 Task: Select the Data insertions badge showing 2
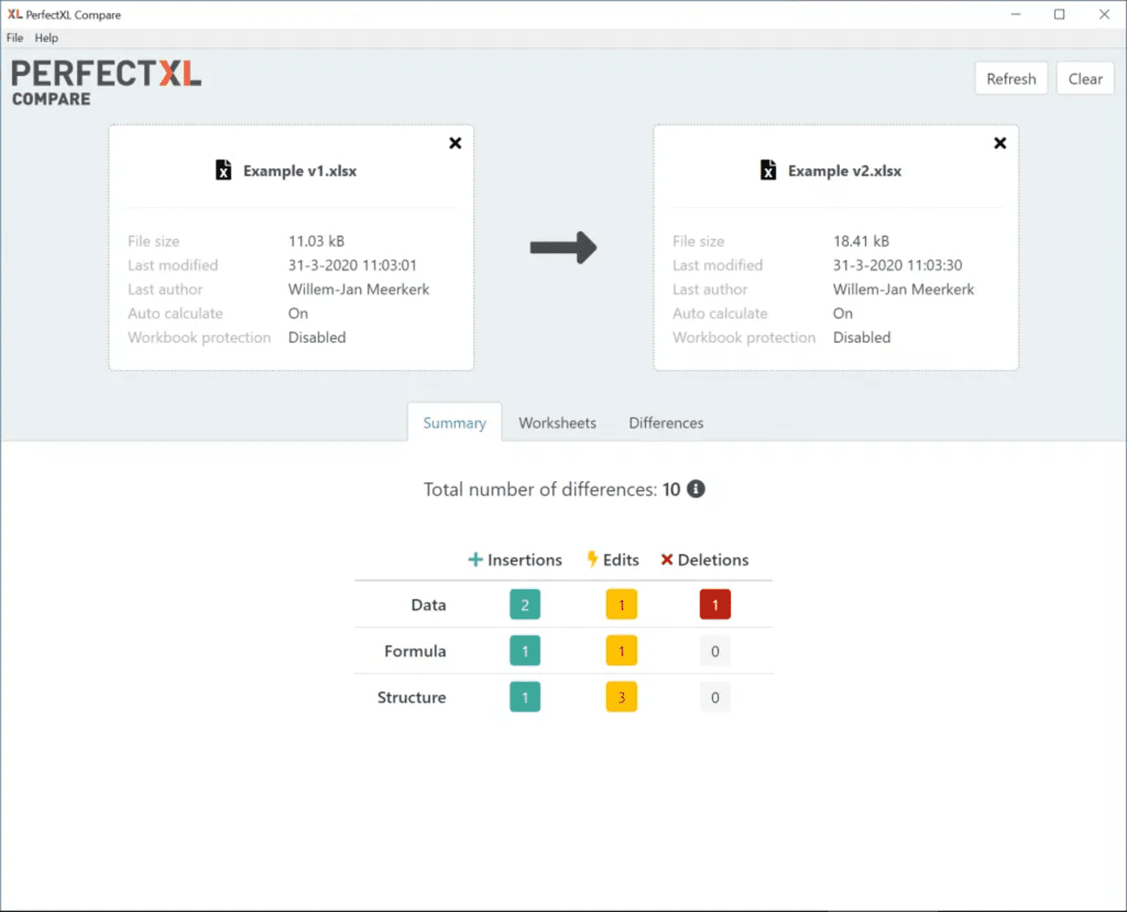(x=525, y=605)
